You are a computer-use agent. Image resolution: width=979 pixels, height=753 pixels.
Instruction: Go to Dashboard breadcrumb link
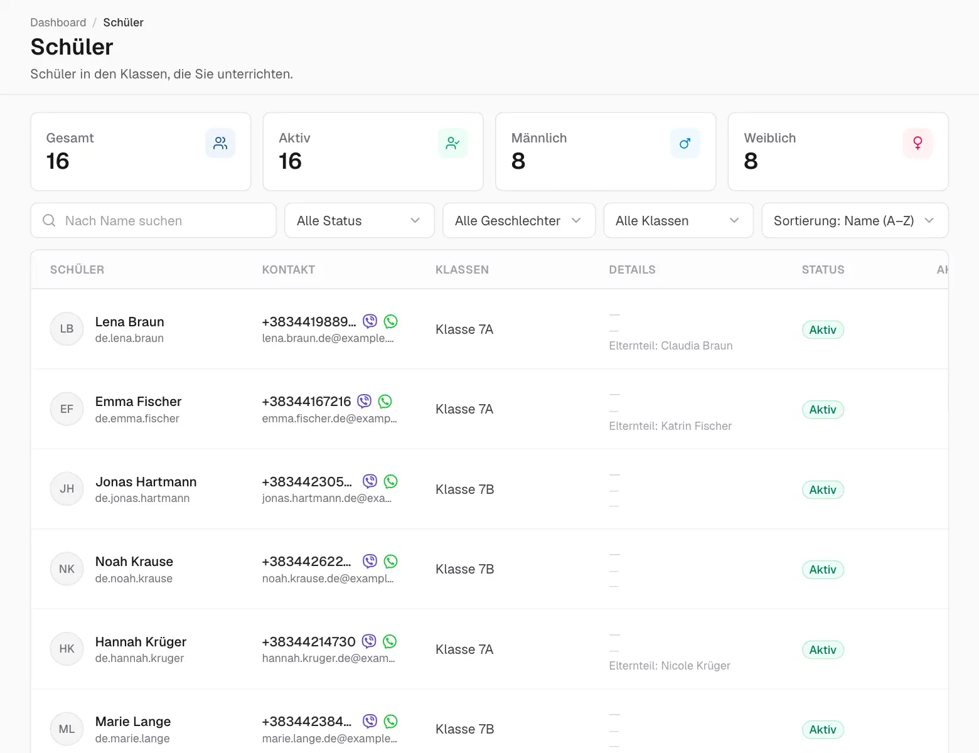pos(58,23)
